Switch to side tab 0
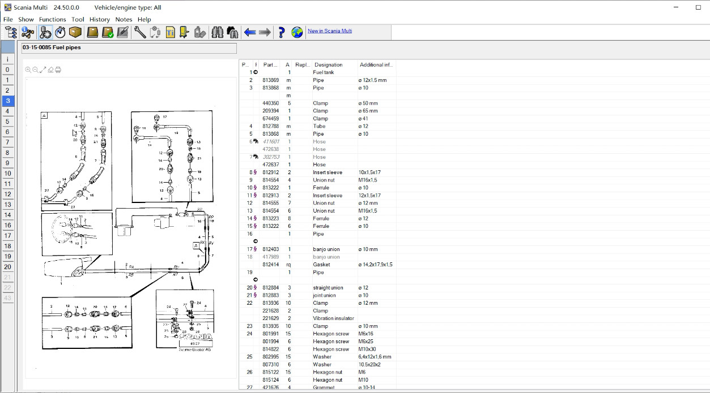The image size is (710, 393). click(x=8, y=70)
